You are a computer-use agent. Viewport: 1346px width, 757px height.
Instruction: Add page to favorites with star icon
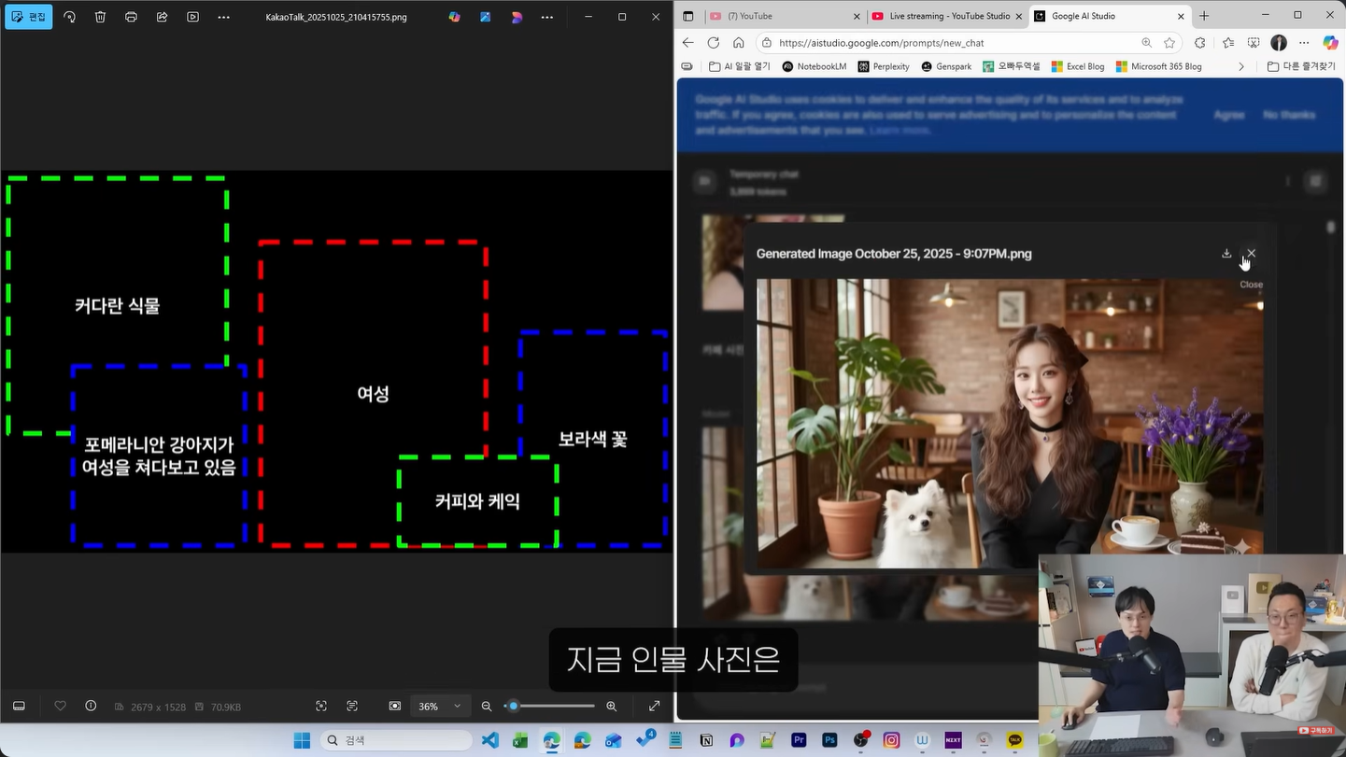tap(1169, 43)
